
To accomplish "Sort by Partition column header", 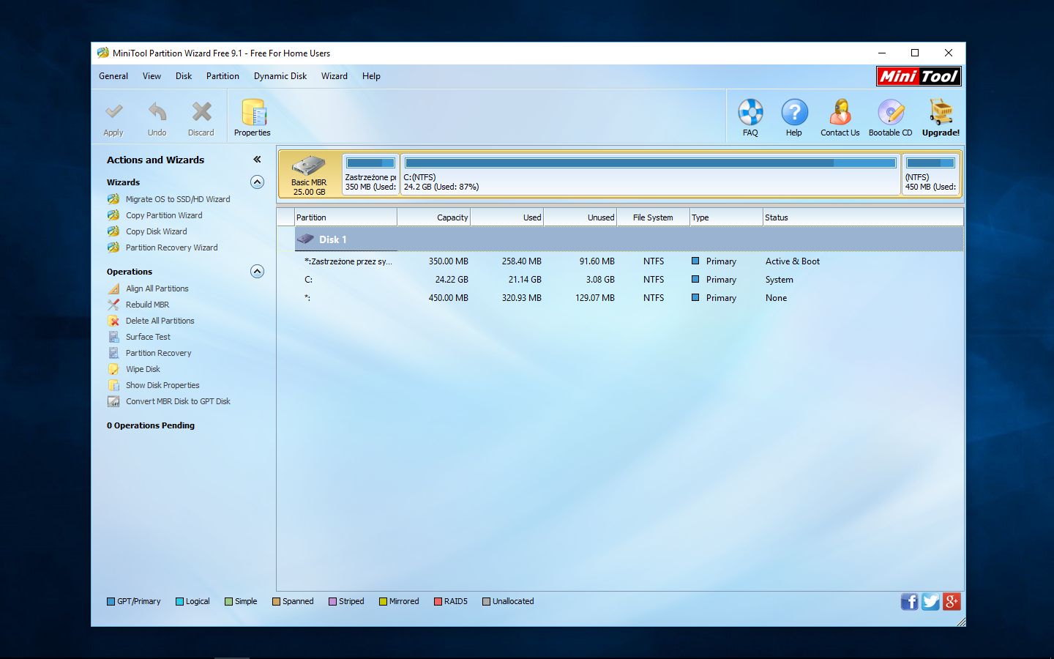I will tap(345, 217).
